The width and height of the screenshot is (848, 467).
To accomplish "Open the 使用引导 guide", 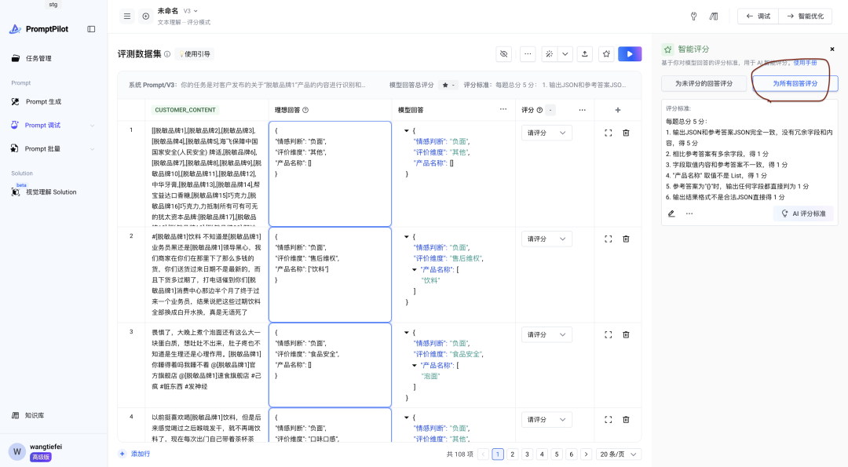I will pos(195,54).
